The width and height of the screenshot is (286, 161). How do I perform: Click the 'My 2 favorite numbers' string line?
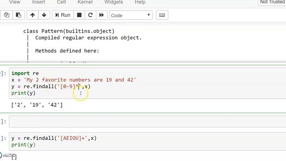(73, 80)
